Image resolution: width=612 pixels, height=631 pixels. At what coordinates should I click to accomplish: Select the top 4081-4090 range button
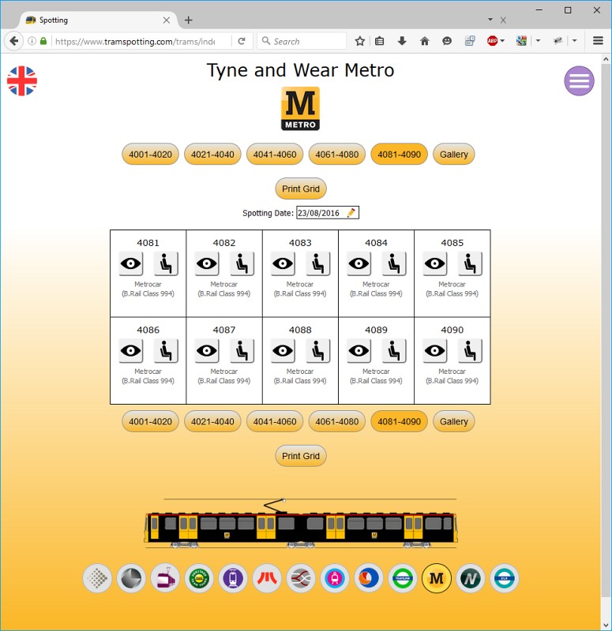click(400, 154)
